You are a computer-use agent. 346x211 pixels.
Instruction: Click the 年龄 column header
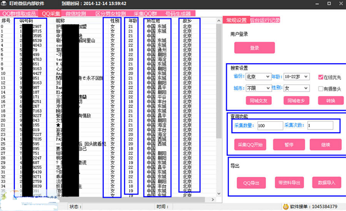[x=133, y=21]
